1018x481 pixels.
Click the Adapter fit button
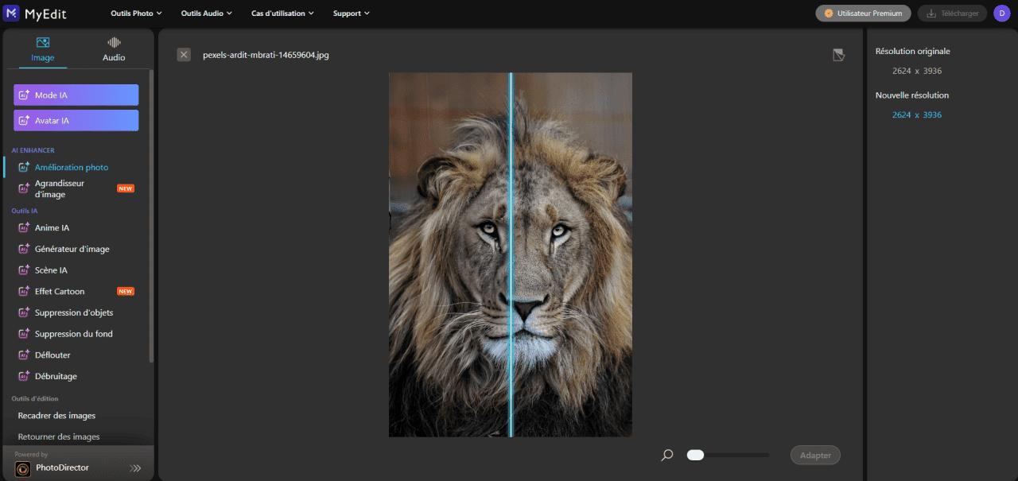[815, 456]
